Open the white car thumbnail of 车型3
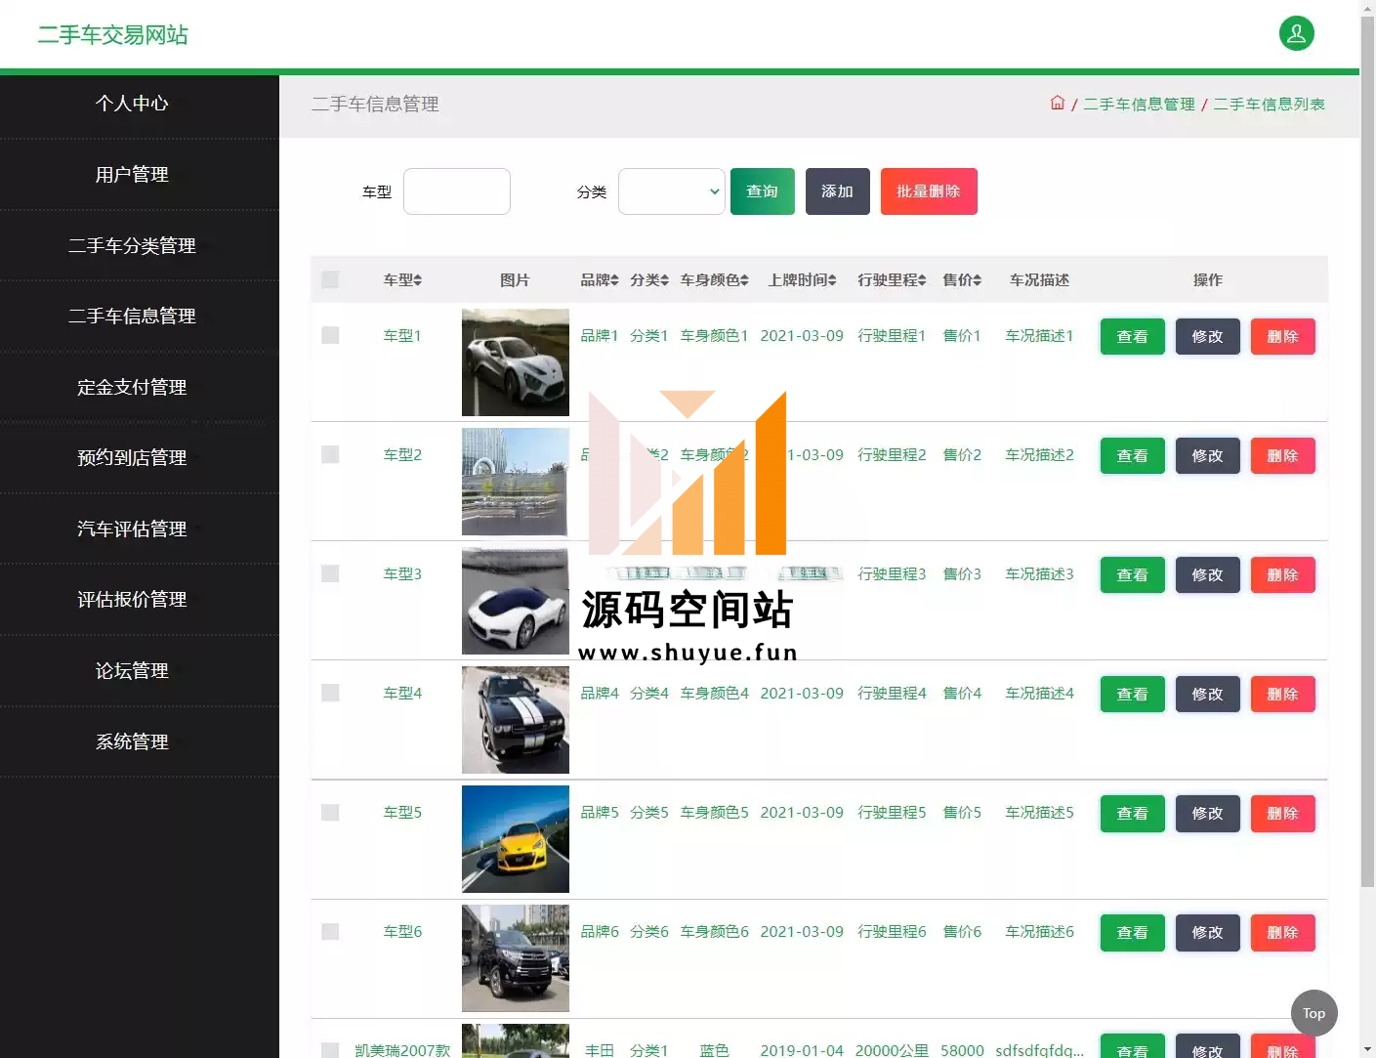1376x1058 pixels. tap(516, 601)
